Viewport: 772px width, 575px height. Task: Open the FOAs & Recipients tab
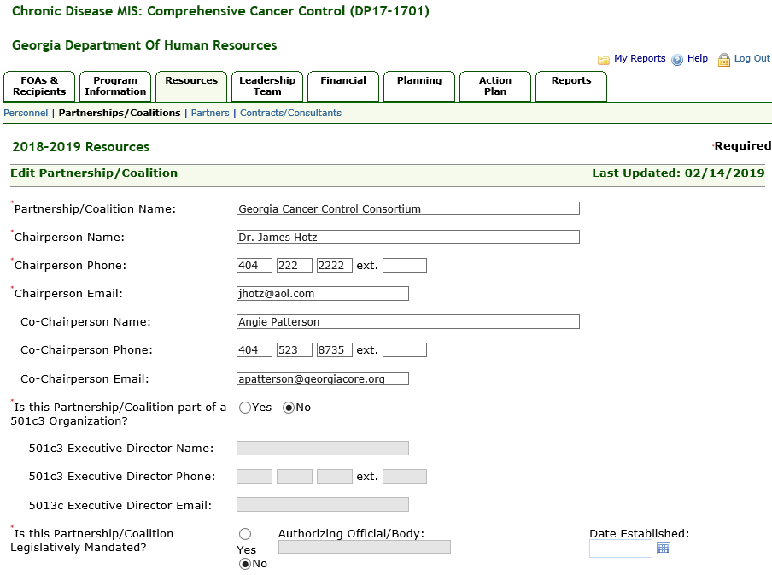39,85
